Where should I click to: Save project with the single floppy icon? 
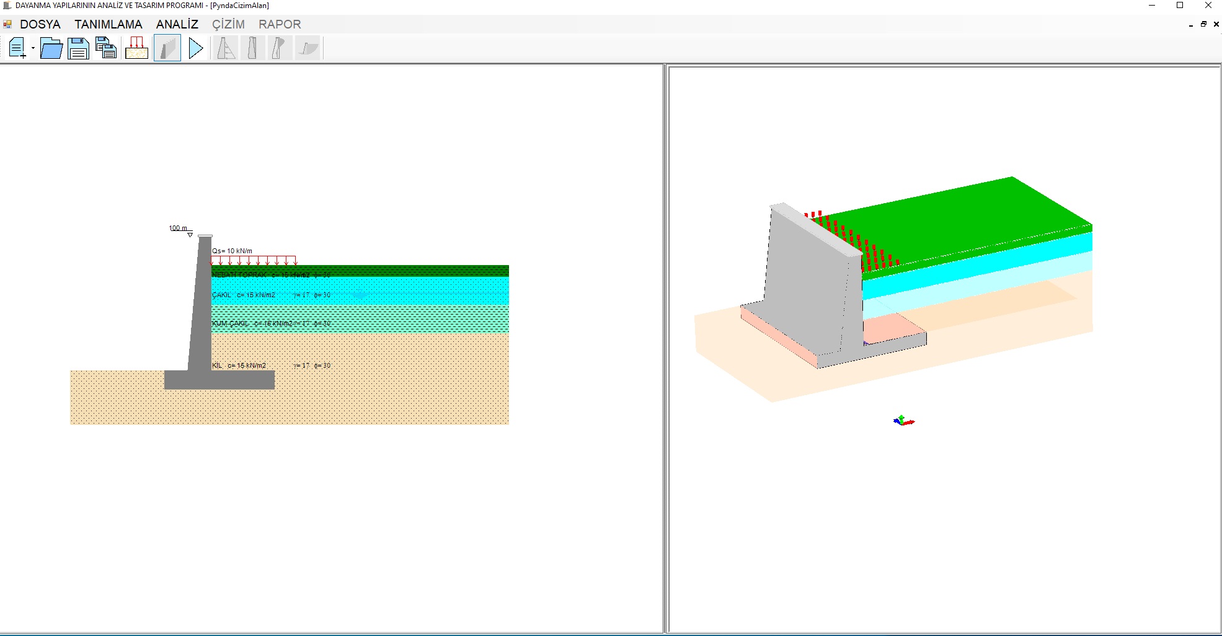[78, 48]
